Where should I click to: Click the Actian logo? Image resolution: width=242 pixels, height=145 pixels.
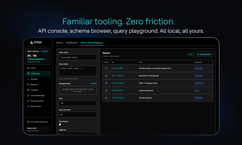click(x=36, y=42)
